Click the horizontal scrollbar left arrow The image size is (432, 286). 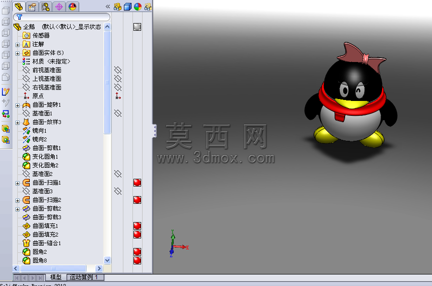[x=16, y=268]
